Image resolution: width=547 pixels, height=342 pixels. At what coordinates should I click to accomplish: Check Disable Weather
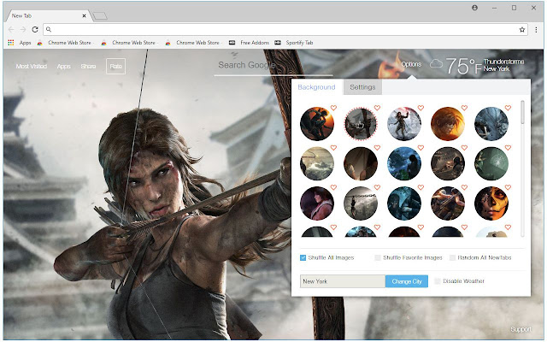[438, 281]
